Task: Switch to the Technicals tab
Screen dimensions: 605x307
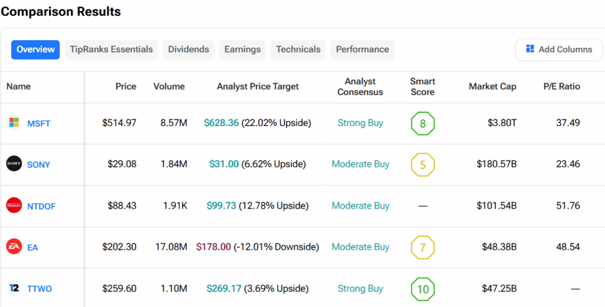Action: tap(298, 49)
